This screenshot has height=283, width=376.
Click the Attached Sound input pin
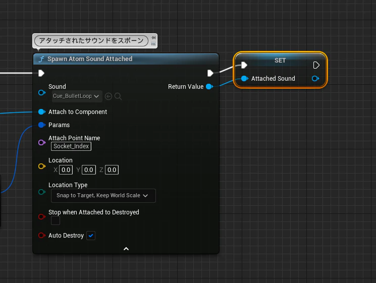point(245,78)
